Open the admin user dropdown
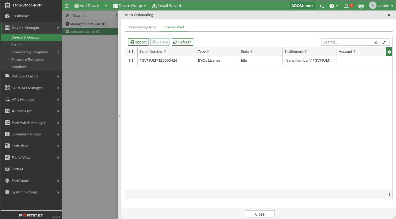Screen dimensions: 396x219 (x=385, y=6)
